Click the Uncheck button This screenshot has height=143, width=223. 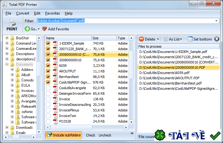[x=105, y=135]
